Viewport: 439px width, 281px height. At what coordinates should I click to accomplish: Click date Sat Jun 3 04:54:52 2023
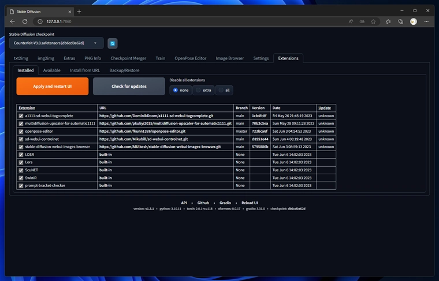click(x=292, y=131)
